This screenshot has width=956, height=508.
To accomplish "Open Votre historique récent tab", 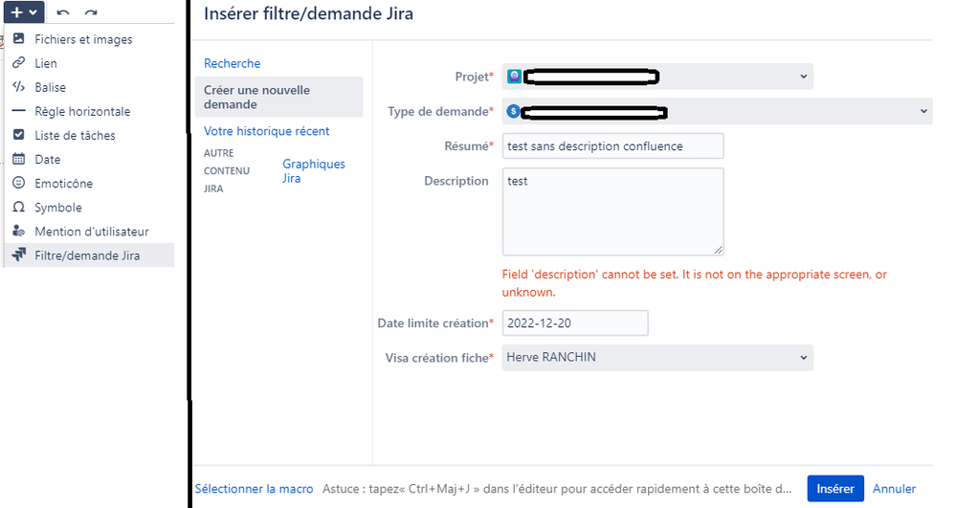I will (266, 131).
